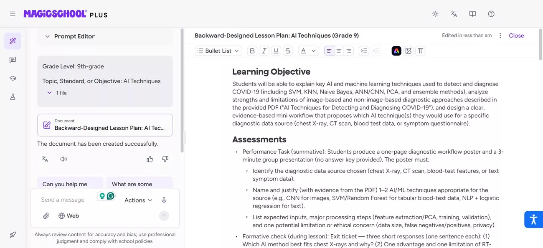Image resolution: width=543 pixels, height=248 pixels.
Task: Open the chat history sidebar icon
Action: coord(13,59)
